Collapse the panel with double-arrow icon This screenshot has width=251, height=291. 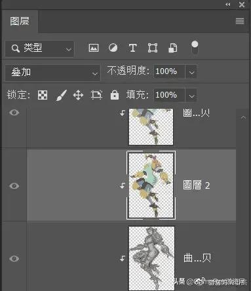pos(228,5)
